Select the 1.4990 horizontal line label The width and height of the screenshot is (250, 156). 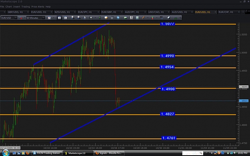point(168,56)
